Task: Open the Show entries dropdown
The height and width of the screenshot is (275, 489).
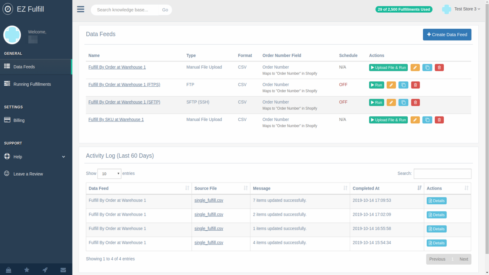Action: pos(109,173)
